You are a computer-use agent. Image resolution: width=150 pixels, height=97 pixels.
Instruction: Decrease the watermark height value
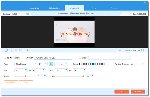coord(43,71)
